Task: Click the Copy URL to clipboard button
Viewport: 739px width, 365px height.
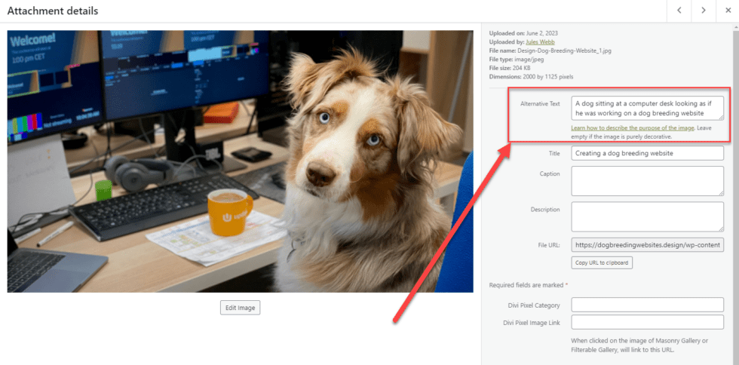Action: click(x=602, y=262)
